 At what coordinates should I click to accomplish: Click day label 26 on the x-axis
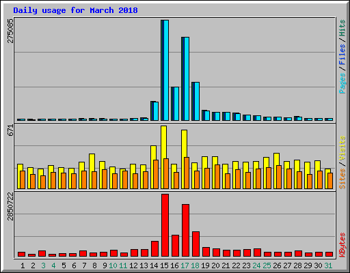277,265
